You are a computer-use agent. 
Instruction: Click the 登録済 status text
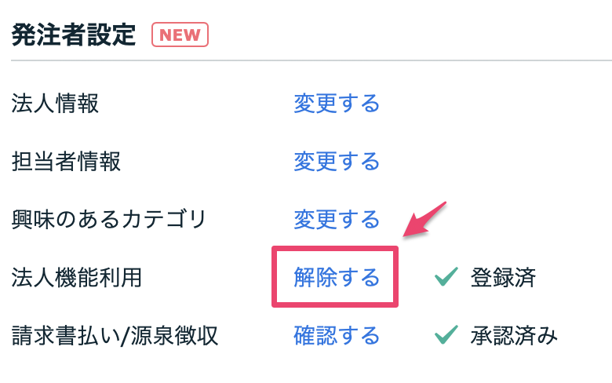pyautogui.click(x=503, y=277)
